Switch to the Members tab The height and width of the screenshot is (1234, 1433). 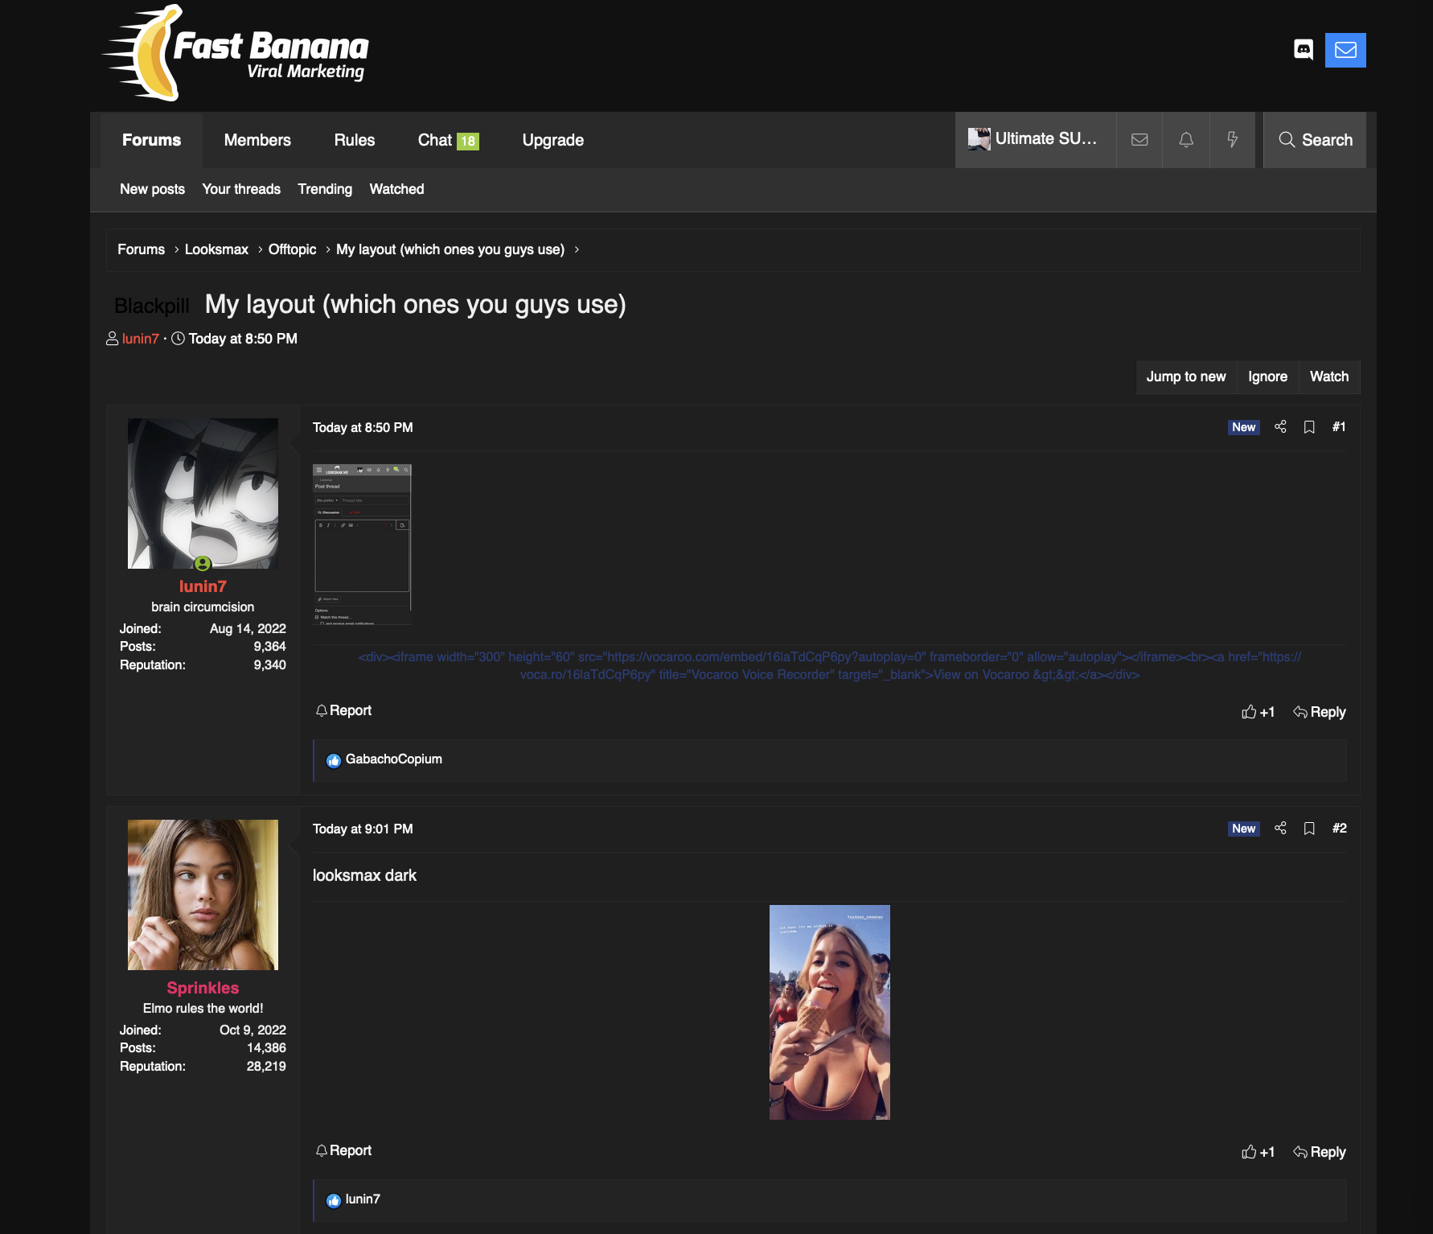coord(257,140)
